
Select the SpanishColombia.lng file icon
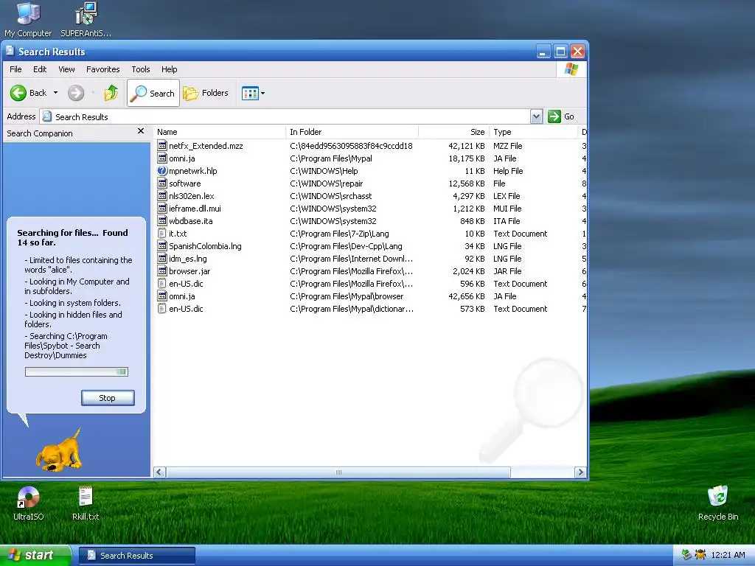pos(162,246)
